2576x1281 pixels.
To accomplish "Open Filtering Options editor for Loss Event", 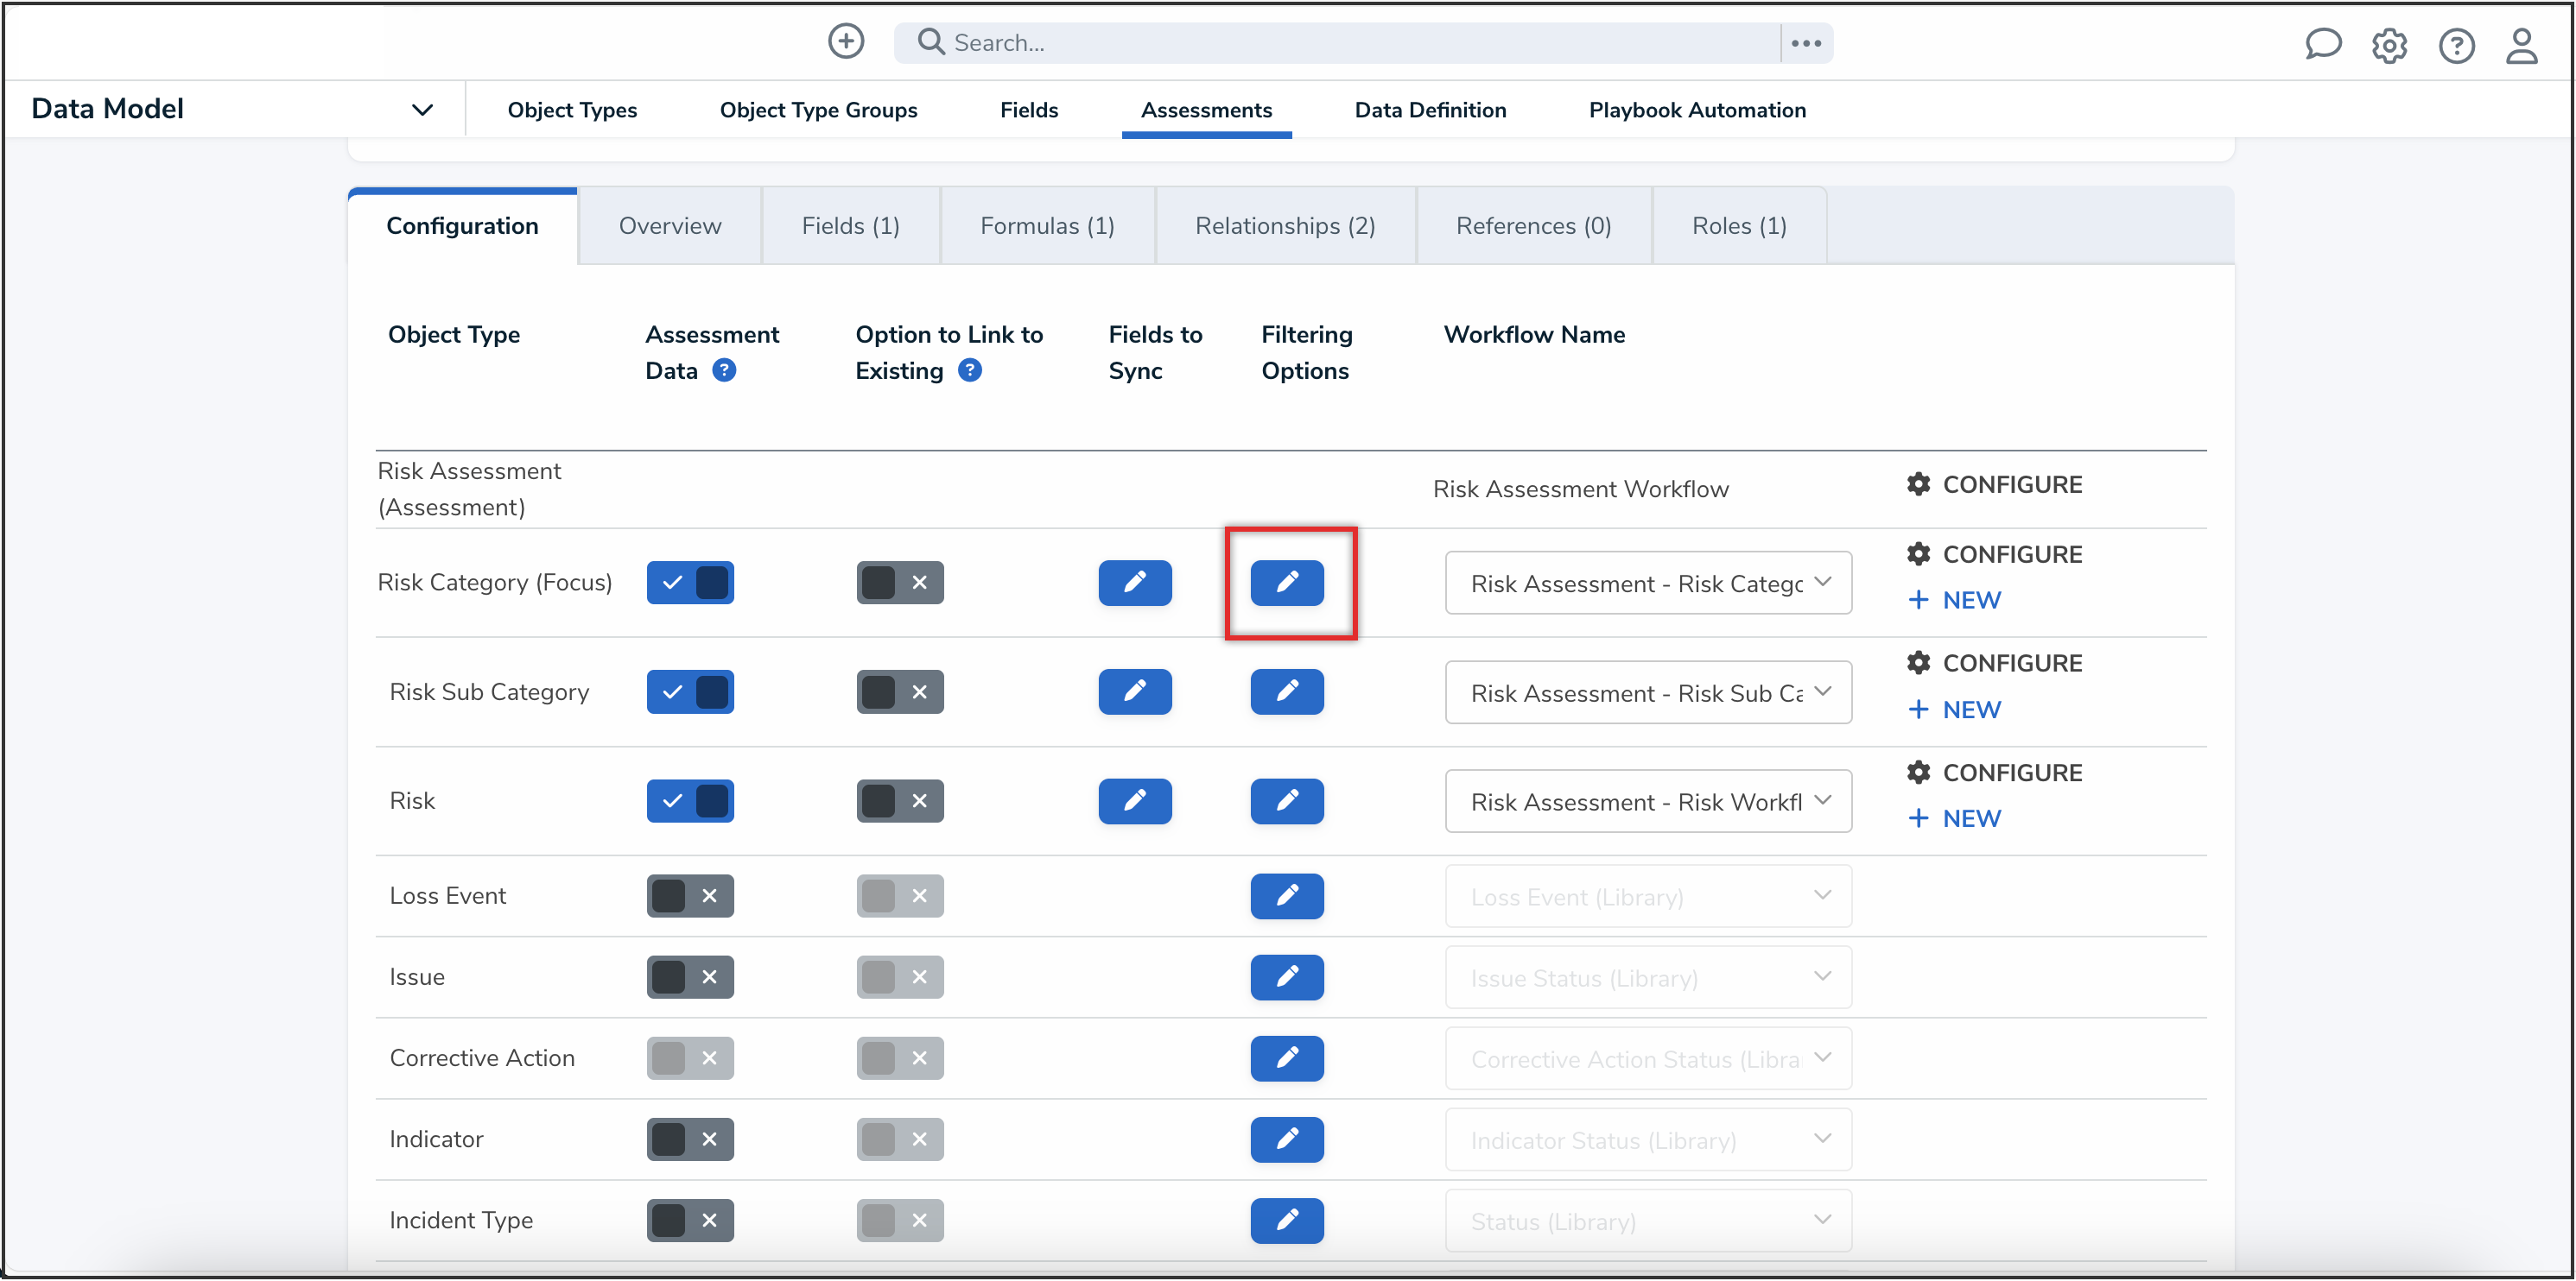I will (x=1287, y=896).
